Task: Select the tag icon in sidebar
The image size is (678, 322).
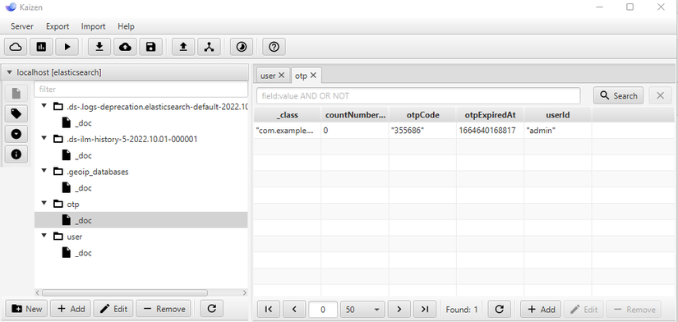Action: coord(16,113)
